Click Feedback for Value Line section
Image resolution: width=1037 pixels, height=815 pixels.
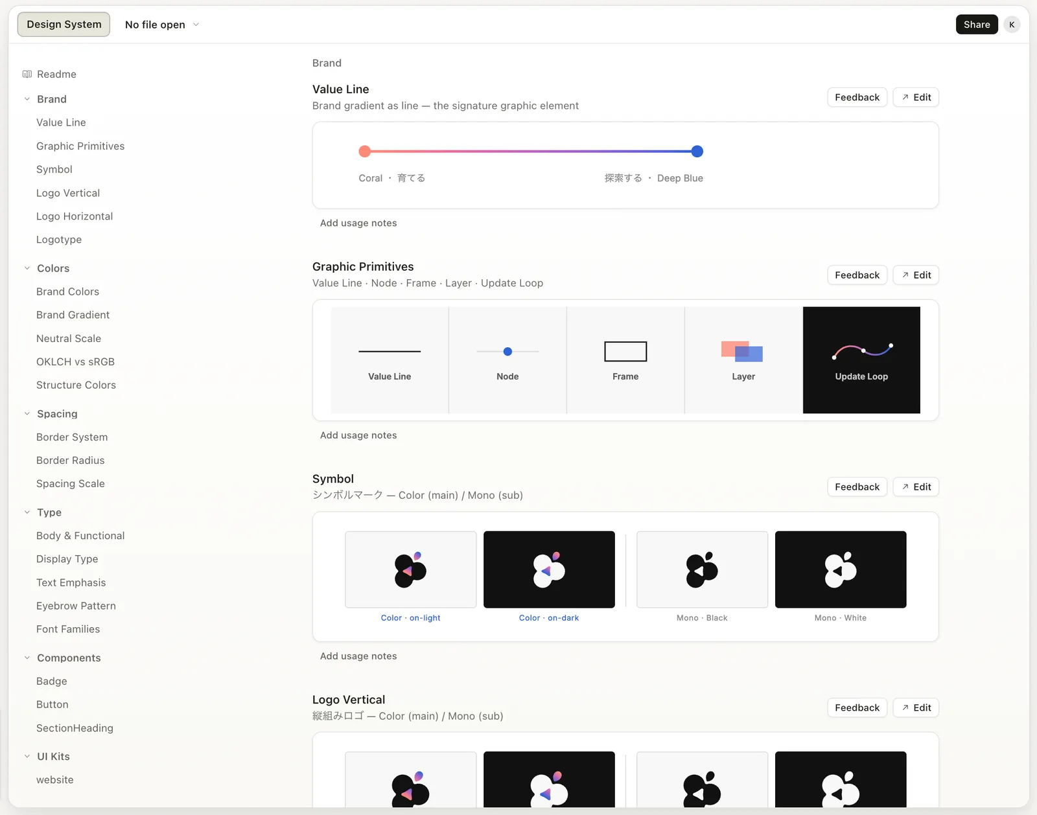click(857, 97)
